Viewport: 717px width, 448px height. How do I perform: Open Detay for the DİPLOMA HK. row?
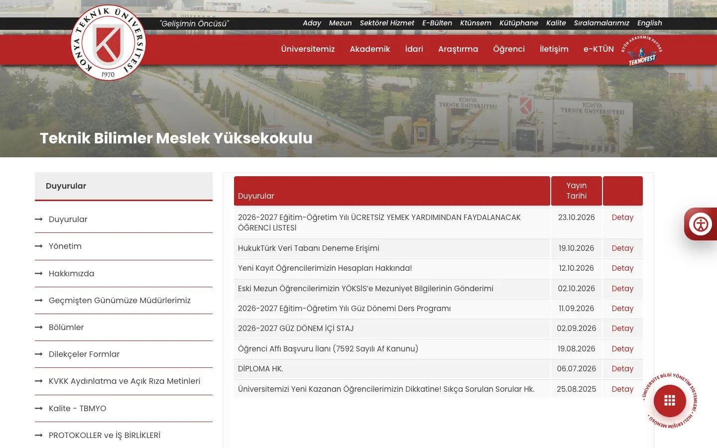(x=622, y=369)
